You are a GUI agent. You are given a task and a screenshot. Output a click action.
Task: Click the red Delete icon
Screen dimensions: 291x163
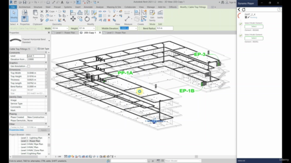pyautogui.click(x=109, y=20)
